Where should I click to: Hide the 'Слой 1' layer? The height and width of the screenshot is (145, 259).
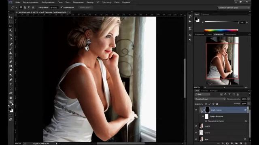(196, 133)
